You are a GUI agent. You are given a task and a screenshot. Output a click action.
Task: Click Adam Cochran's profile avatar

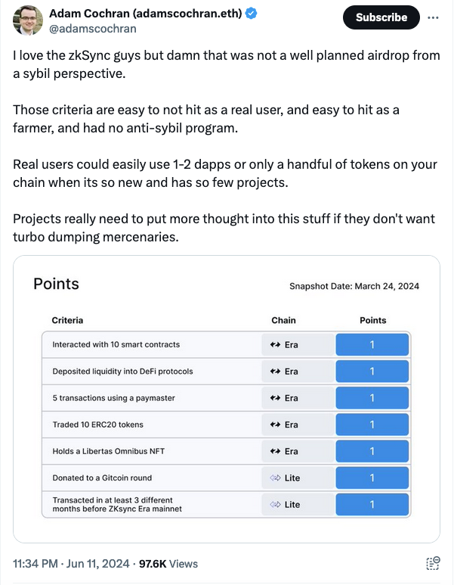tap(28, 20)
